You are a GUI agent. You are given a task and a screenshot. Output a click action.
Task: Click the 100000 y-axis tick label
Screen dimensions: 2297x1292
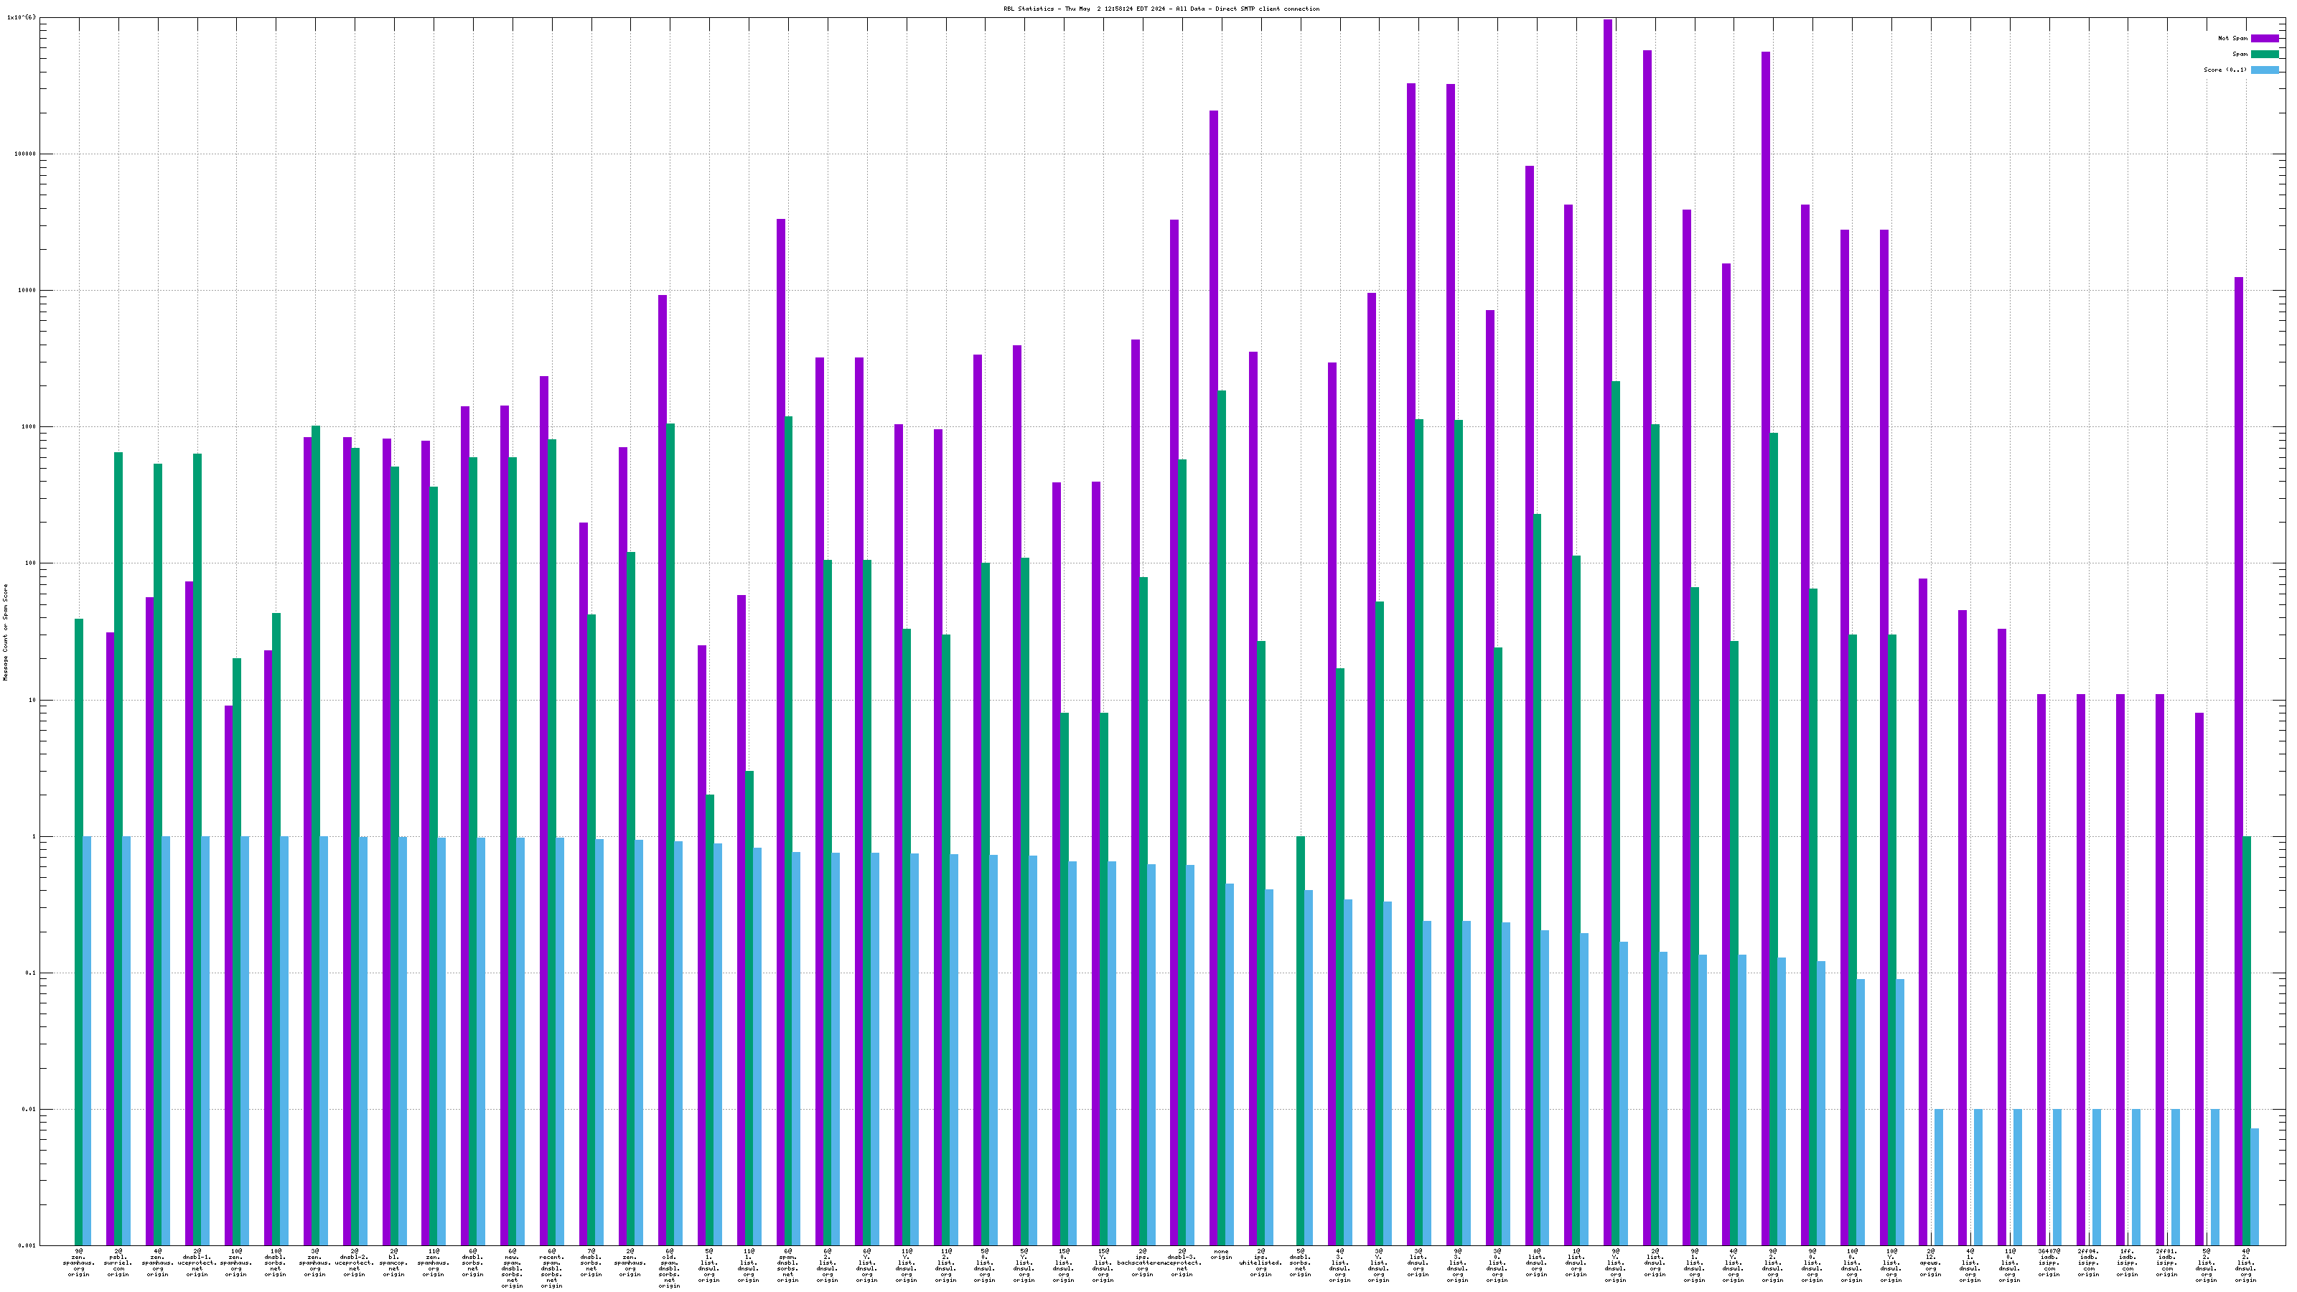click(24, 154)
